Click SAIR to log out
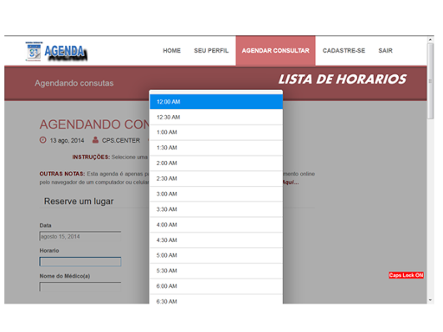 385,51
